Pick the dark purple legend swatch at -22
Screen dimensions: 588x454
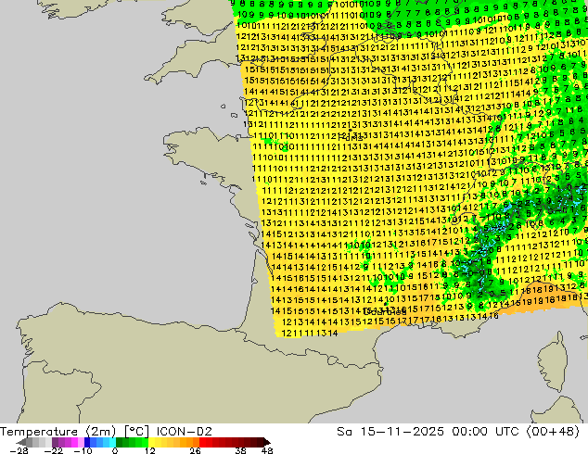[x=55, y=442]
